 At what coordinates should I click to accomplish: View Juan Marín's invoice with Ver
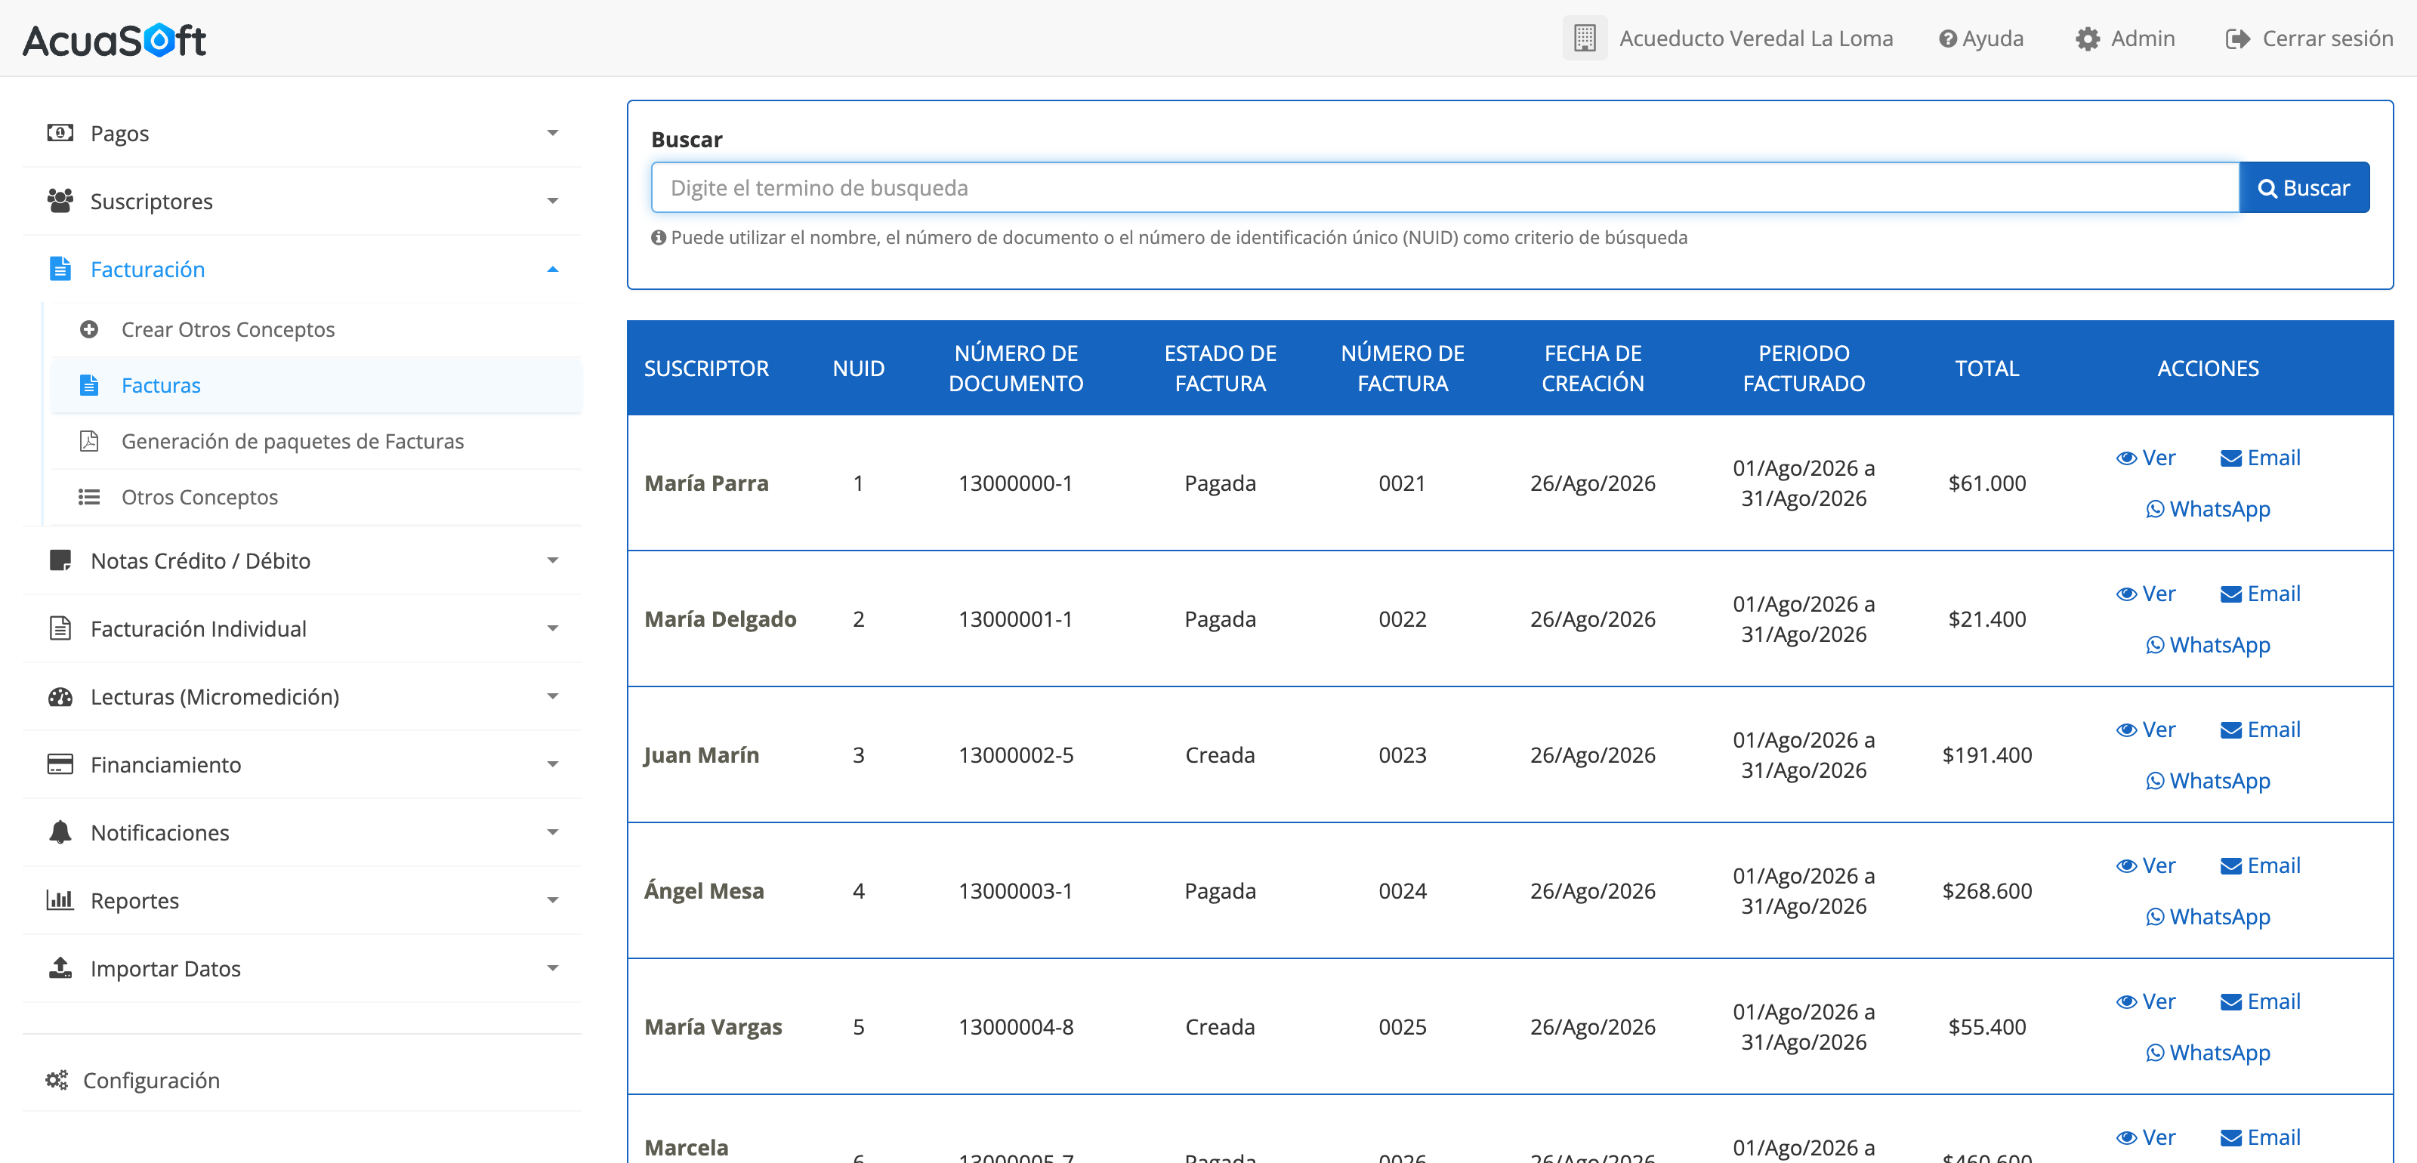pyautogui.click(x=2146, y=730)
